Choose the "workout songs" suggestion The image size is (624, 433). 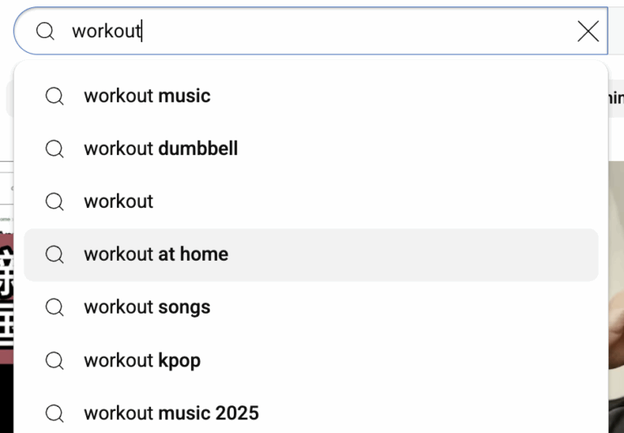(x=147, y=307)
